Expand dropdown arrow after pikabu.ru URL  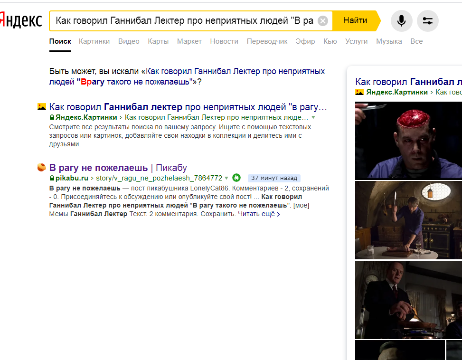click(x=226, y=178)
